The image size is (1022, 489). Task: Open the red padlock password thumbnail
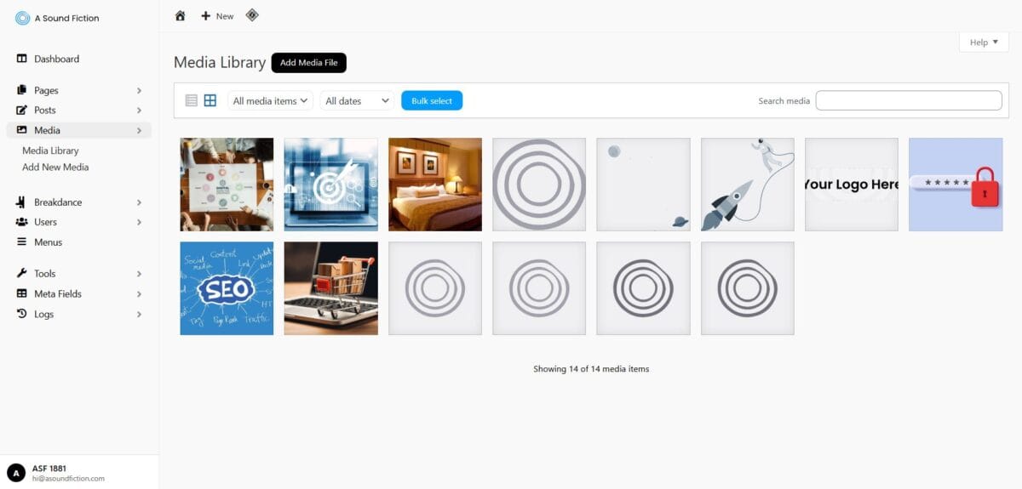956,185
